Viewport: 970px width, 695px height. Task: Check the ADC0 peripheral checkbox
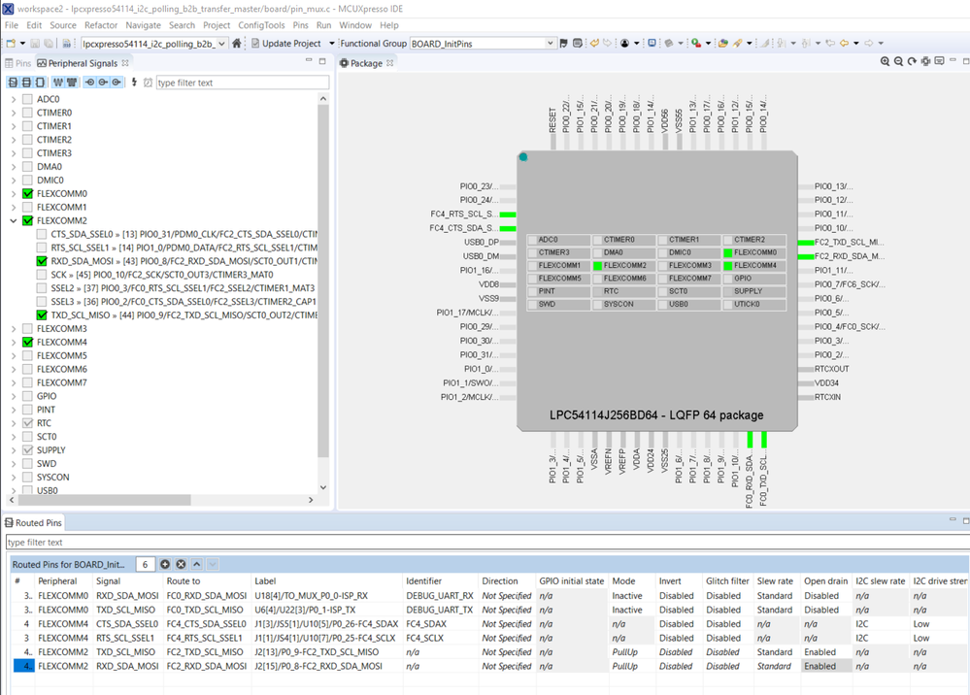[x=27, y=99]
